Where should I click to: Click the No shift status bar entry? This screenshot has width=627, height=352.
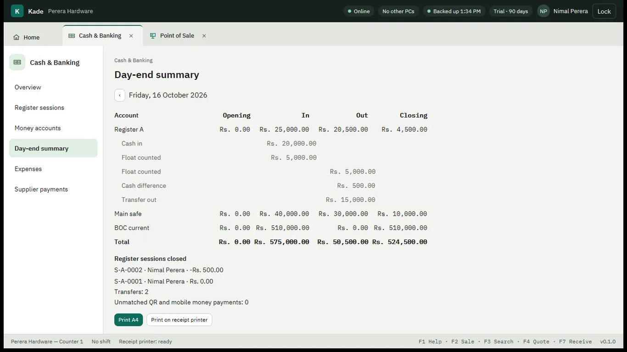click(x=101, y=341)
